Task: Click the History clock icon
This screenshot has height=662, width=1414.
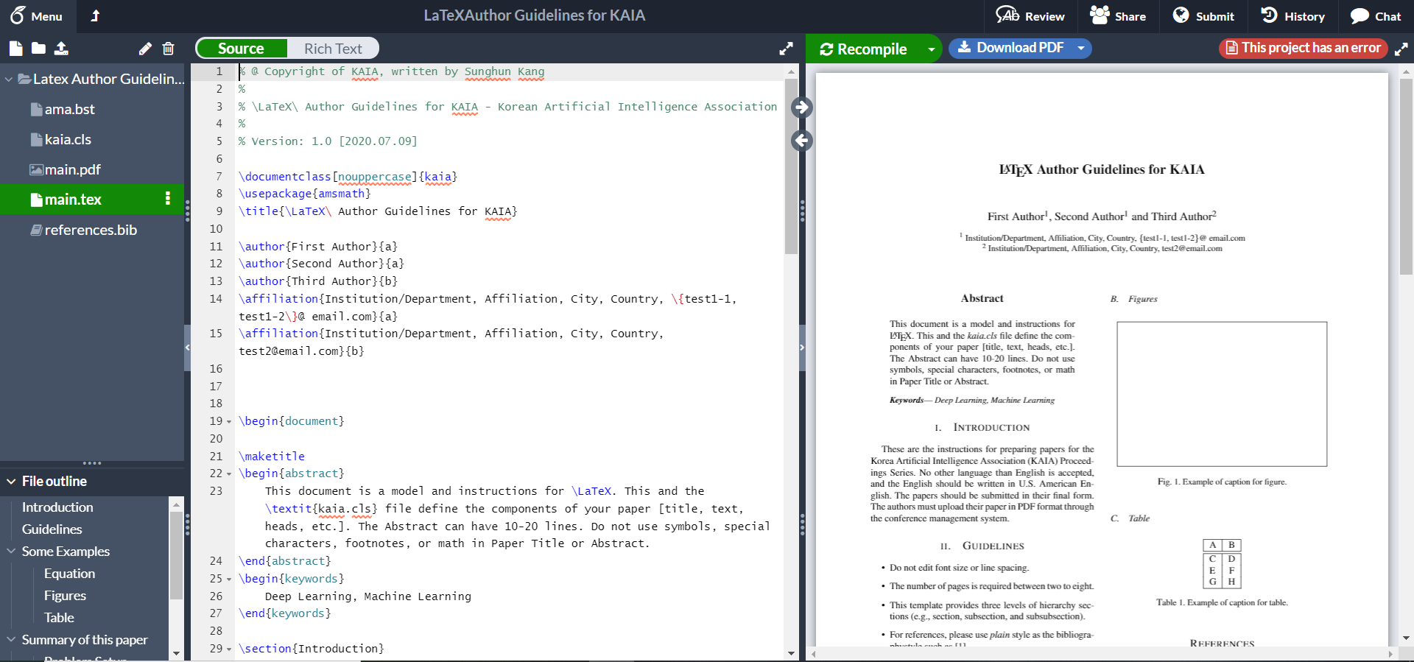Action: (1269, 15)
